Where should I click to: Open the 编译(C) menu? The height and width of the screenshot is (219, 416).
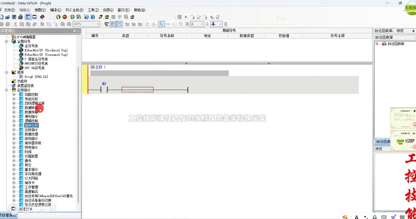point(56,10)
